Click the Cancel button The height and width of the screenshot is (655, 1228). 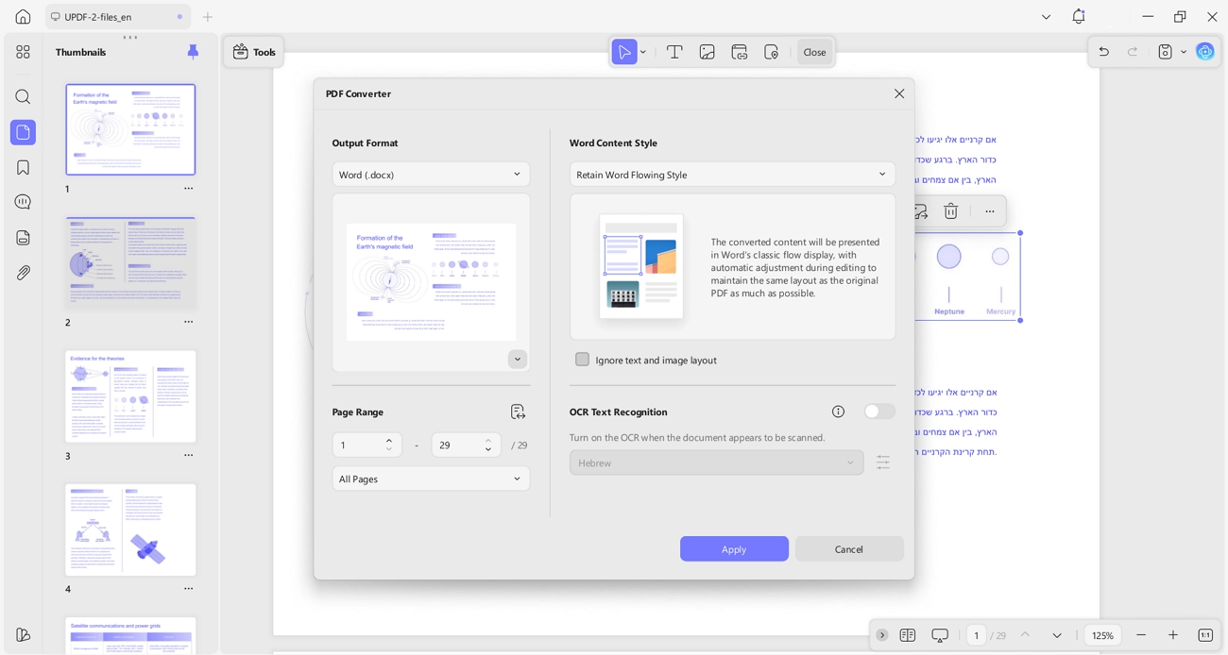tap(849, 549)
